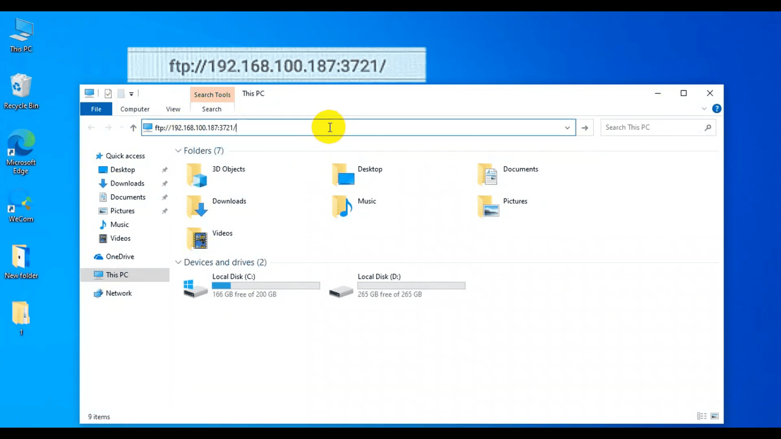Click Local Disk (C:) usage bar

click(x=266, y=286)
